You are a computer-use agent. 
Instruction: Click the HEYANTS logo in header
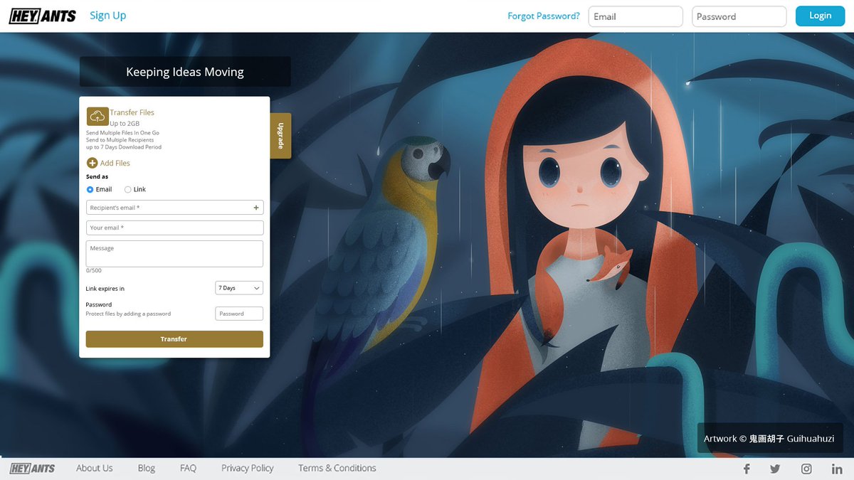pos(42,16)
